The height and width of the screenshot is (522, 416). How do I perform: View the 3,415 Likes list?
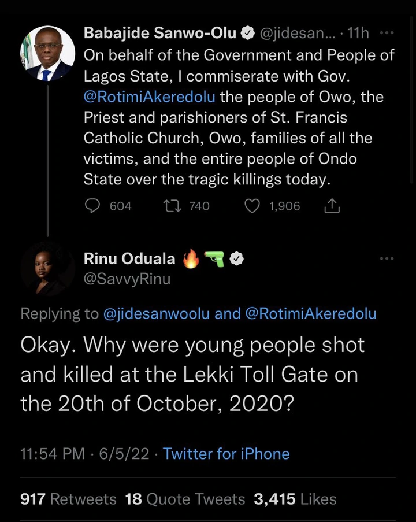pos(295,499)
